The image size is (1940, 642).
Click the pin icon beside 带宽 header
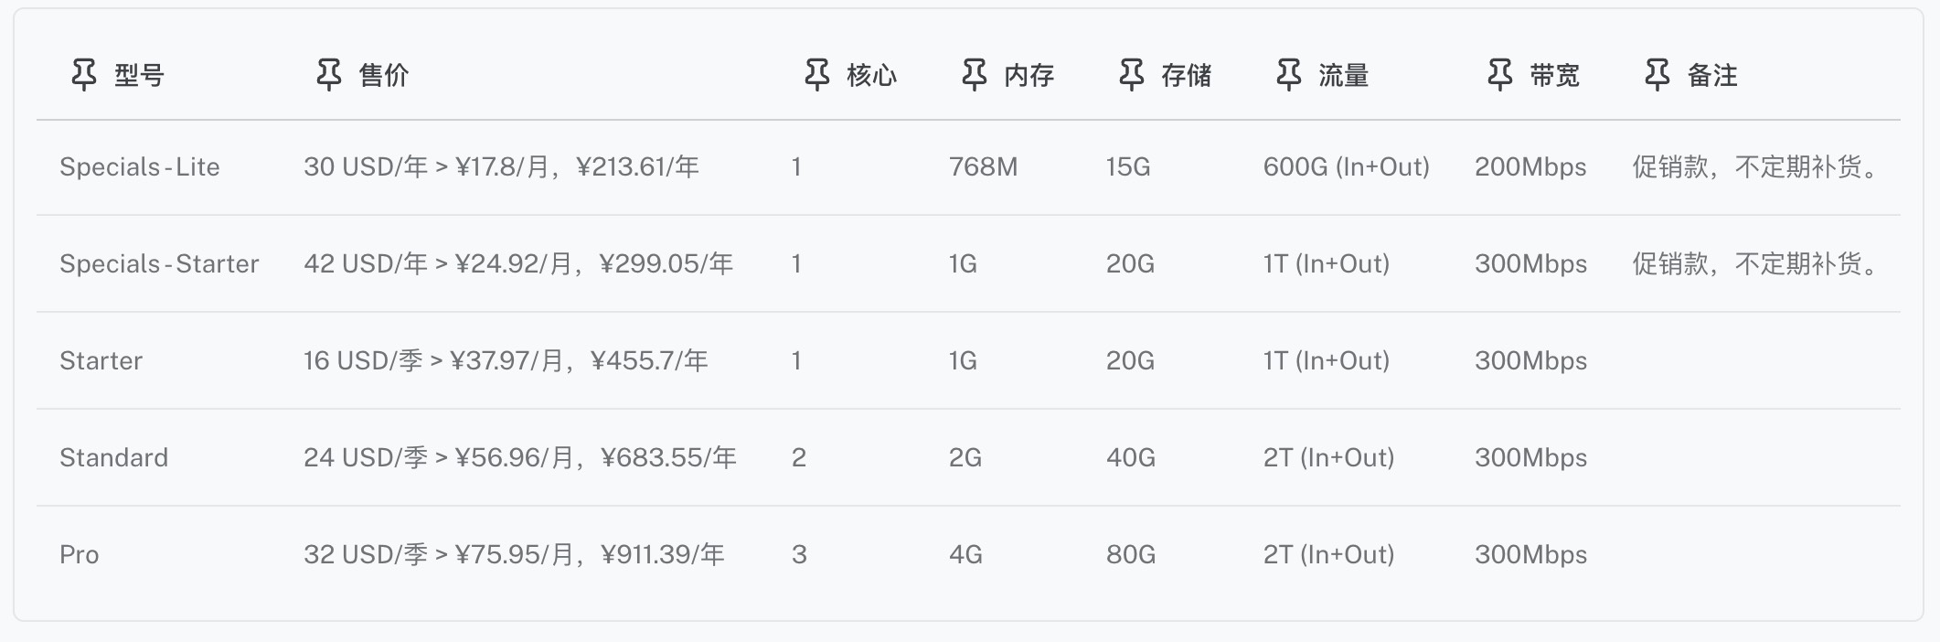click(1500, 75)
